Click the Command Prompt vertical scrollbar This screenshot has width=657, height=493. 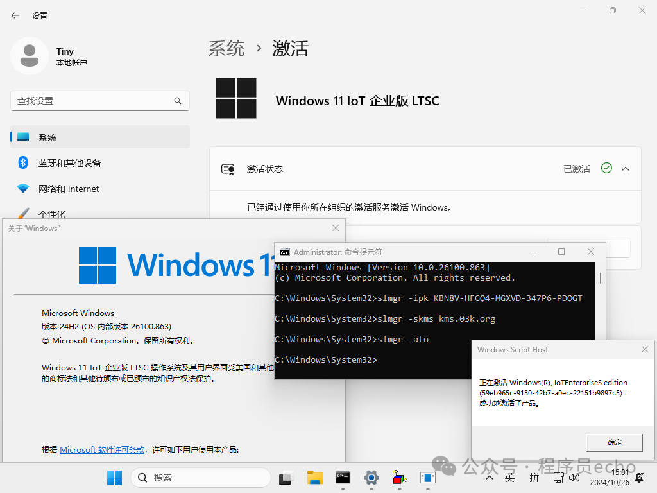(x=600, y=279)
